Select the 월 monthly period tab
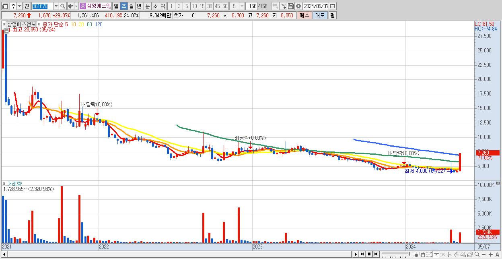Screen dimensions: 502x259 [x=131, y=6]
